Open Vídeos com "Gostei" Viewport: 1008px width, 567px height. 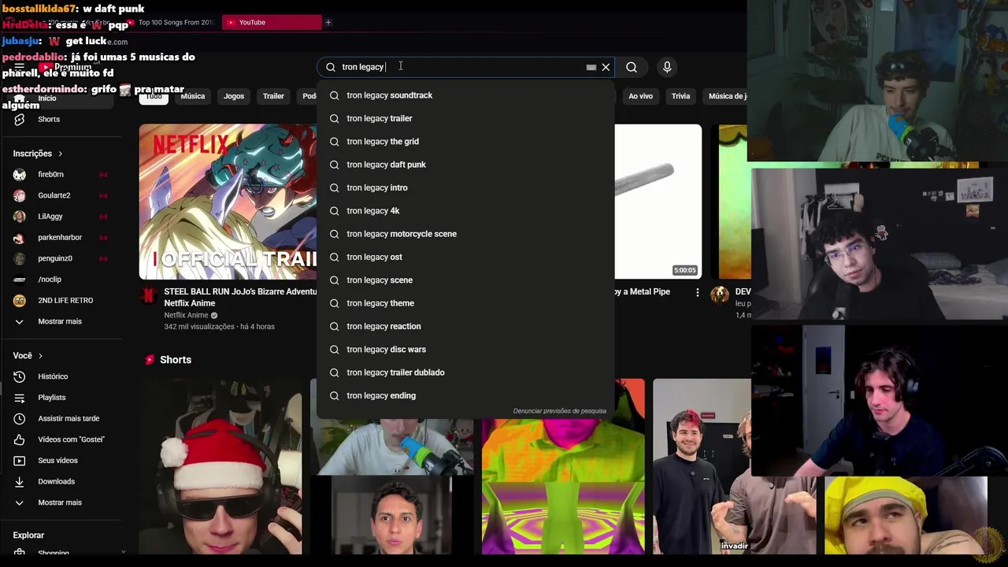71,439
